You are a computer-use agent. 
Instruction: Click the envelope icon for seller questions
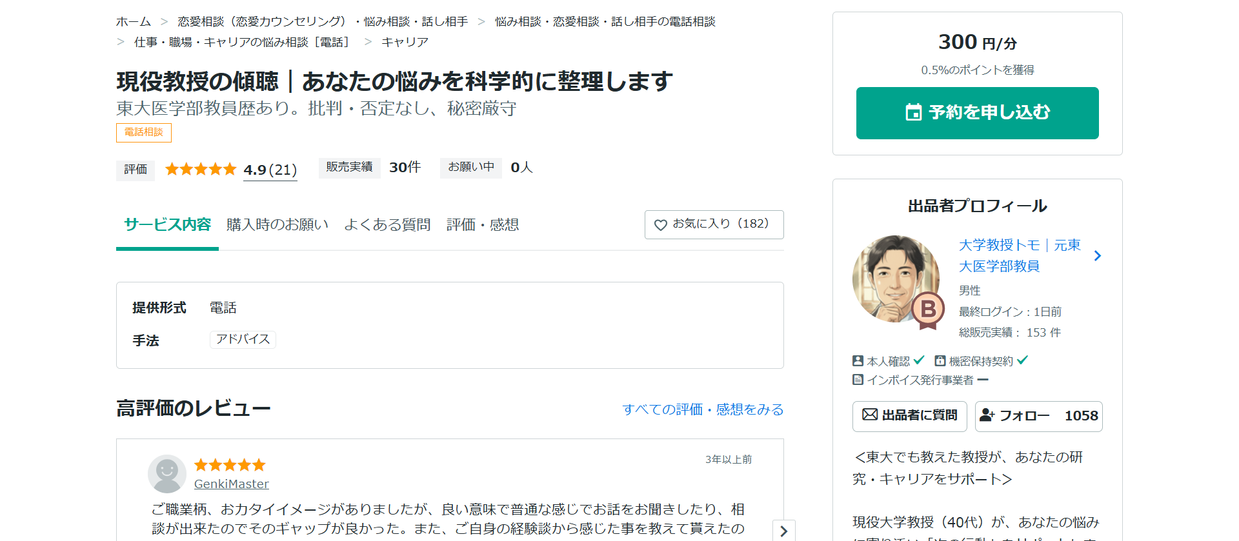coord(870,415)
